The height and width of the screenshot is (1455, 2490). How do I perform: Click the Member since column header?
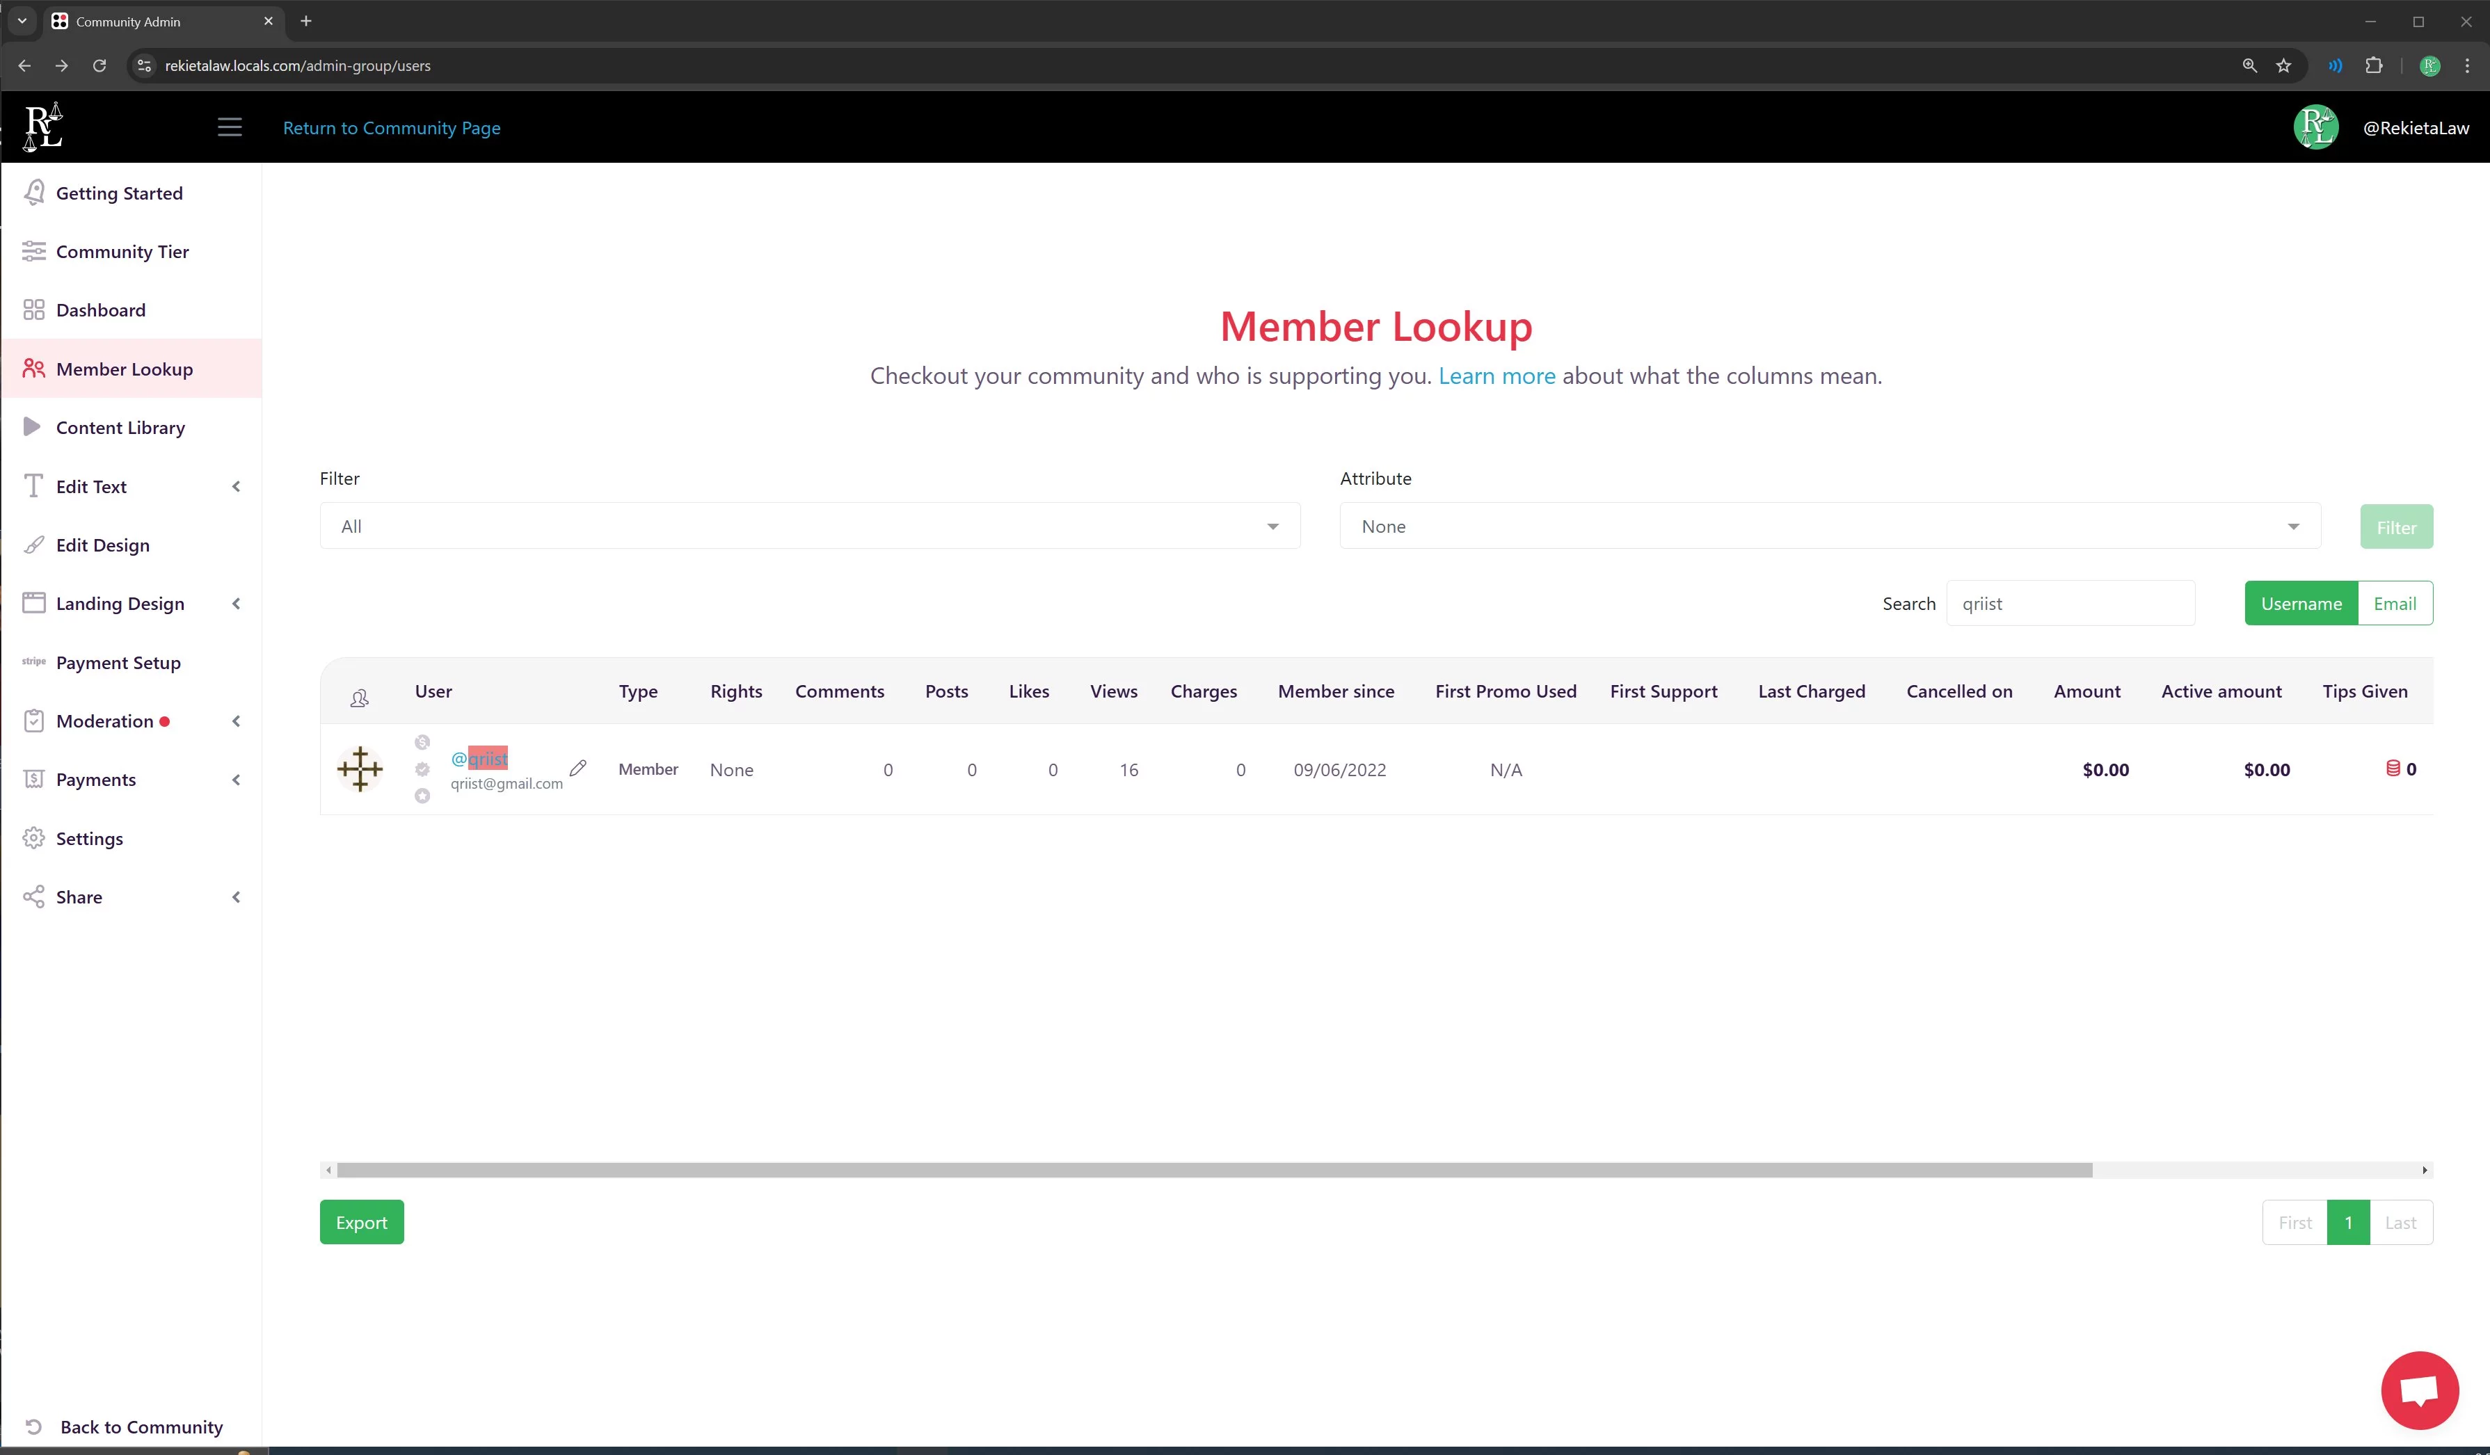(x=1336, y=691)
